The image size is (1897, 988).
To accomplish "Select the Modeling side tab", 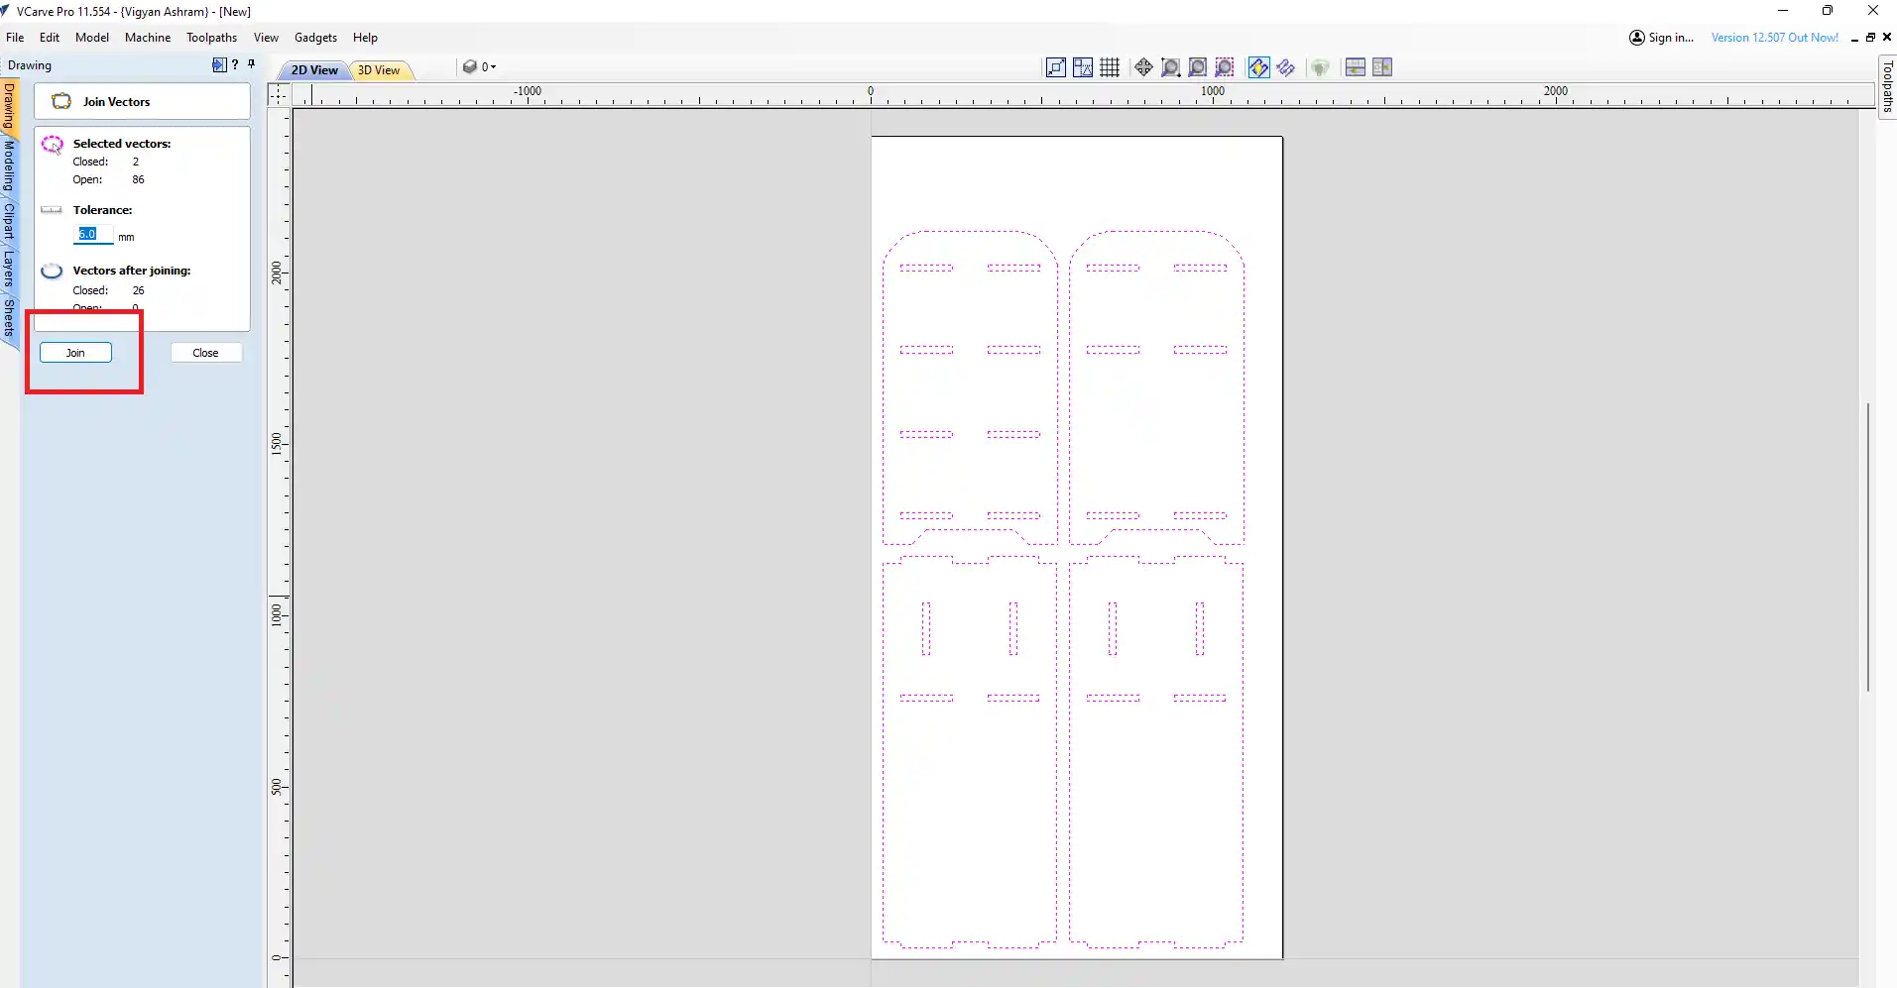I will 9,165.
